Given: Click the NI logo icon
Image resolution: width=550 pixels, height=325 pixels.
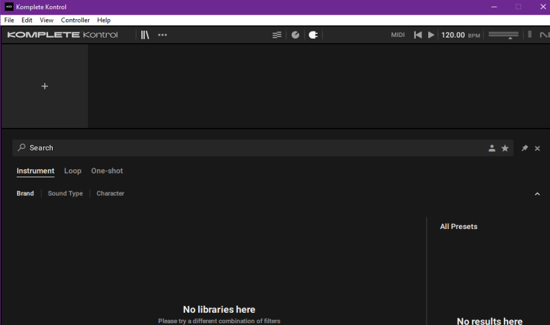Looking at the screenshot, I should 544,34.
